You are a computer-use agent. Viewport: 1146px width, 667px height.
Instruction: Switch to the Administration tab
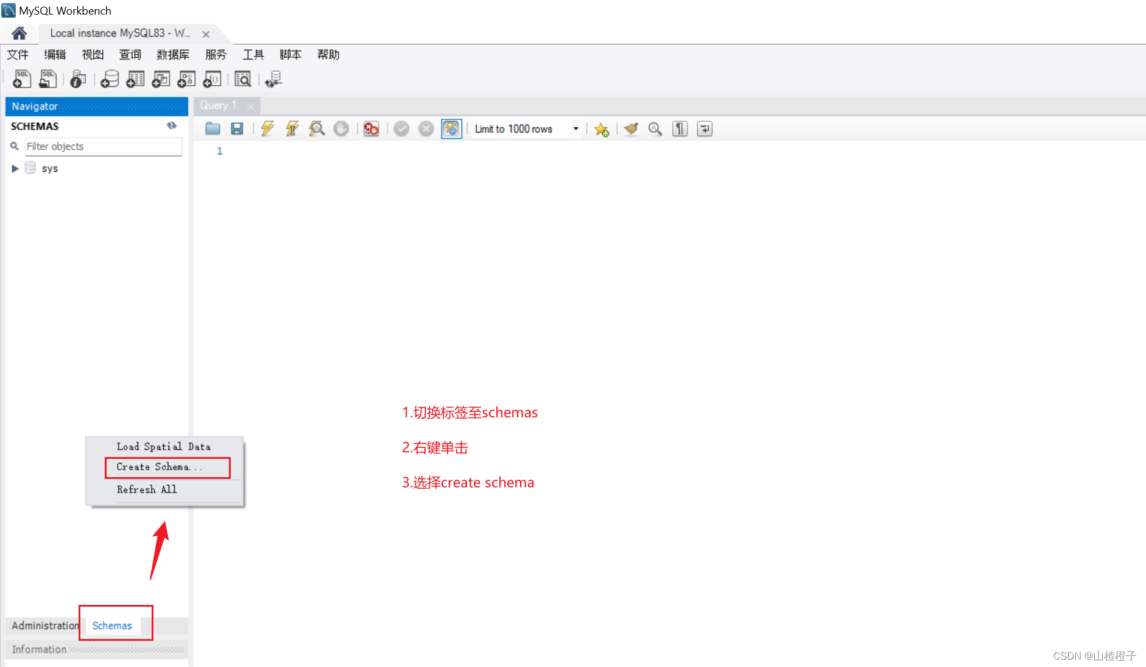43,625
